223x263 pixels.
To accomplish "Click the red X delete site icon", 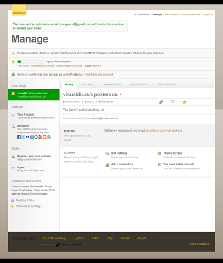I will pos(159,164).
